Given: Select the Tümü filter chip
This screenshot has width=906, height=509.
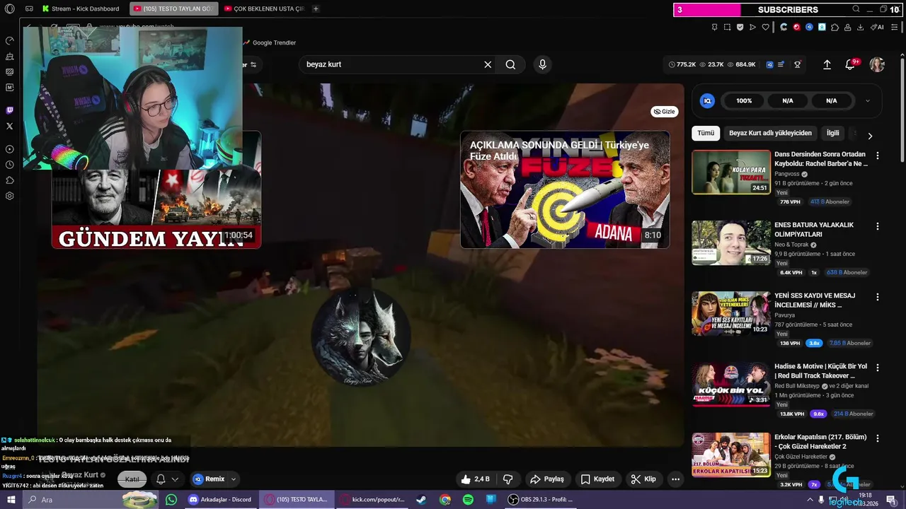Looking at the screenshot, I should click(x=706, y=133).
